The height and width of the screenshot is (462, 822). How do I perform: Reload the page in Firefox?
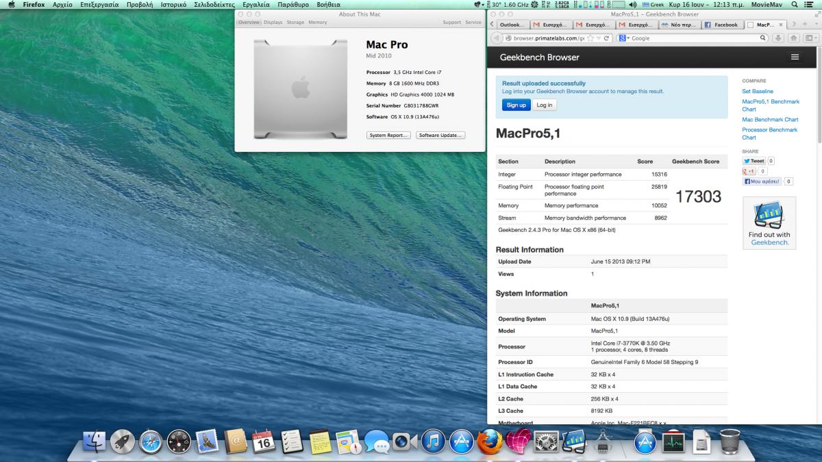pyautogui.click(x=608, y=38)
